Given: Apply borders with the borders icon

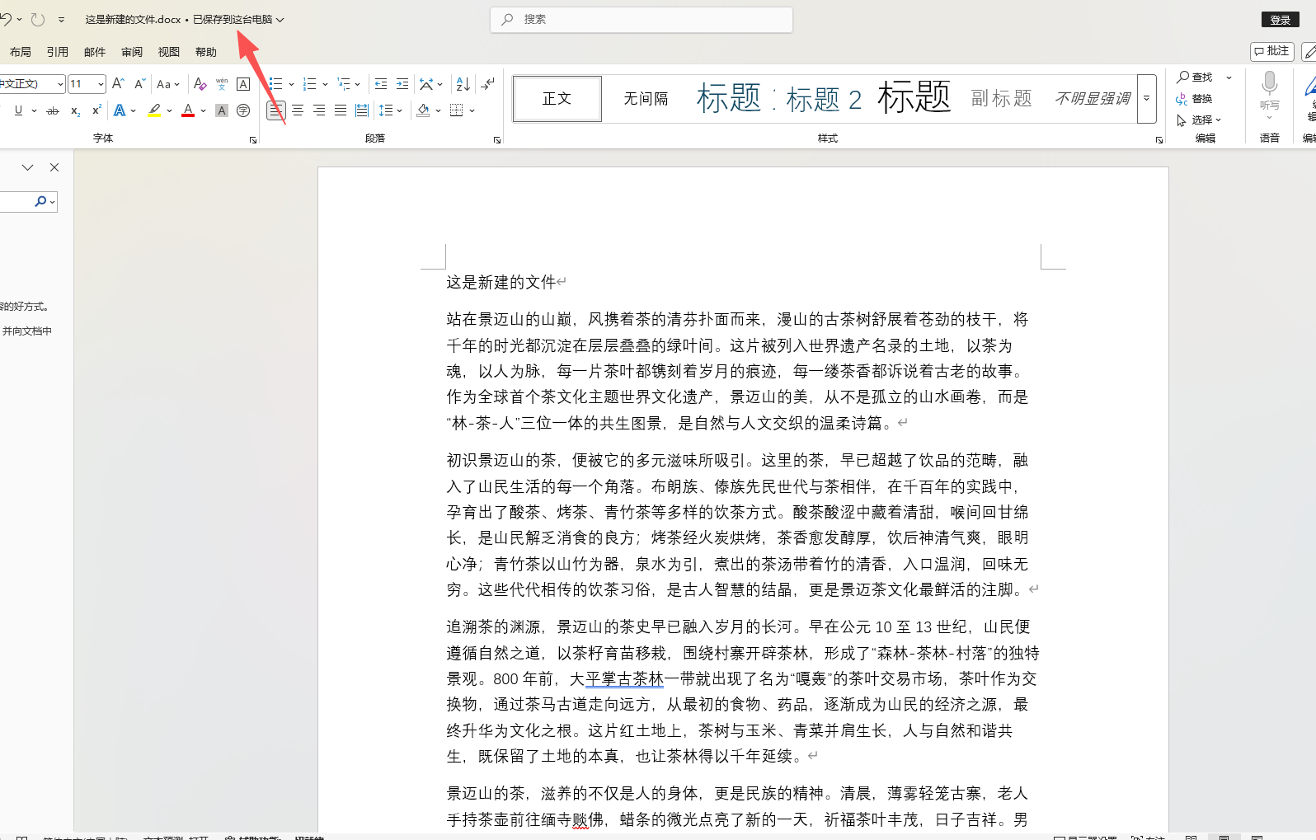Looking at the screenshot, I should 457,110.
